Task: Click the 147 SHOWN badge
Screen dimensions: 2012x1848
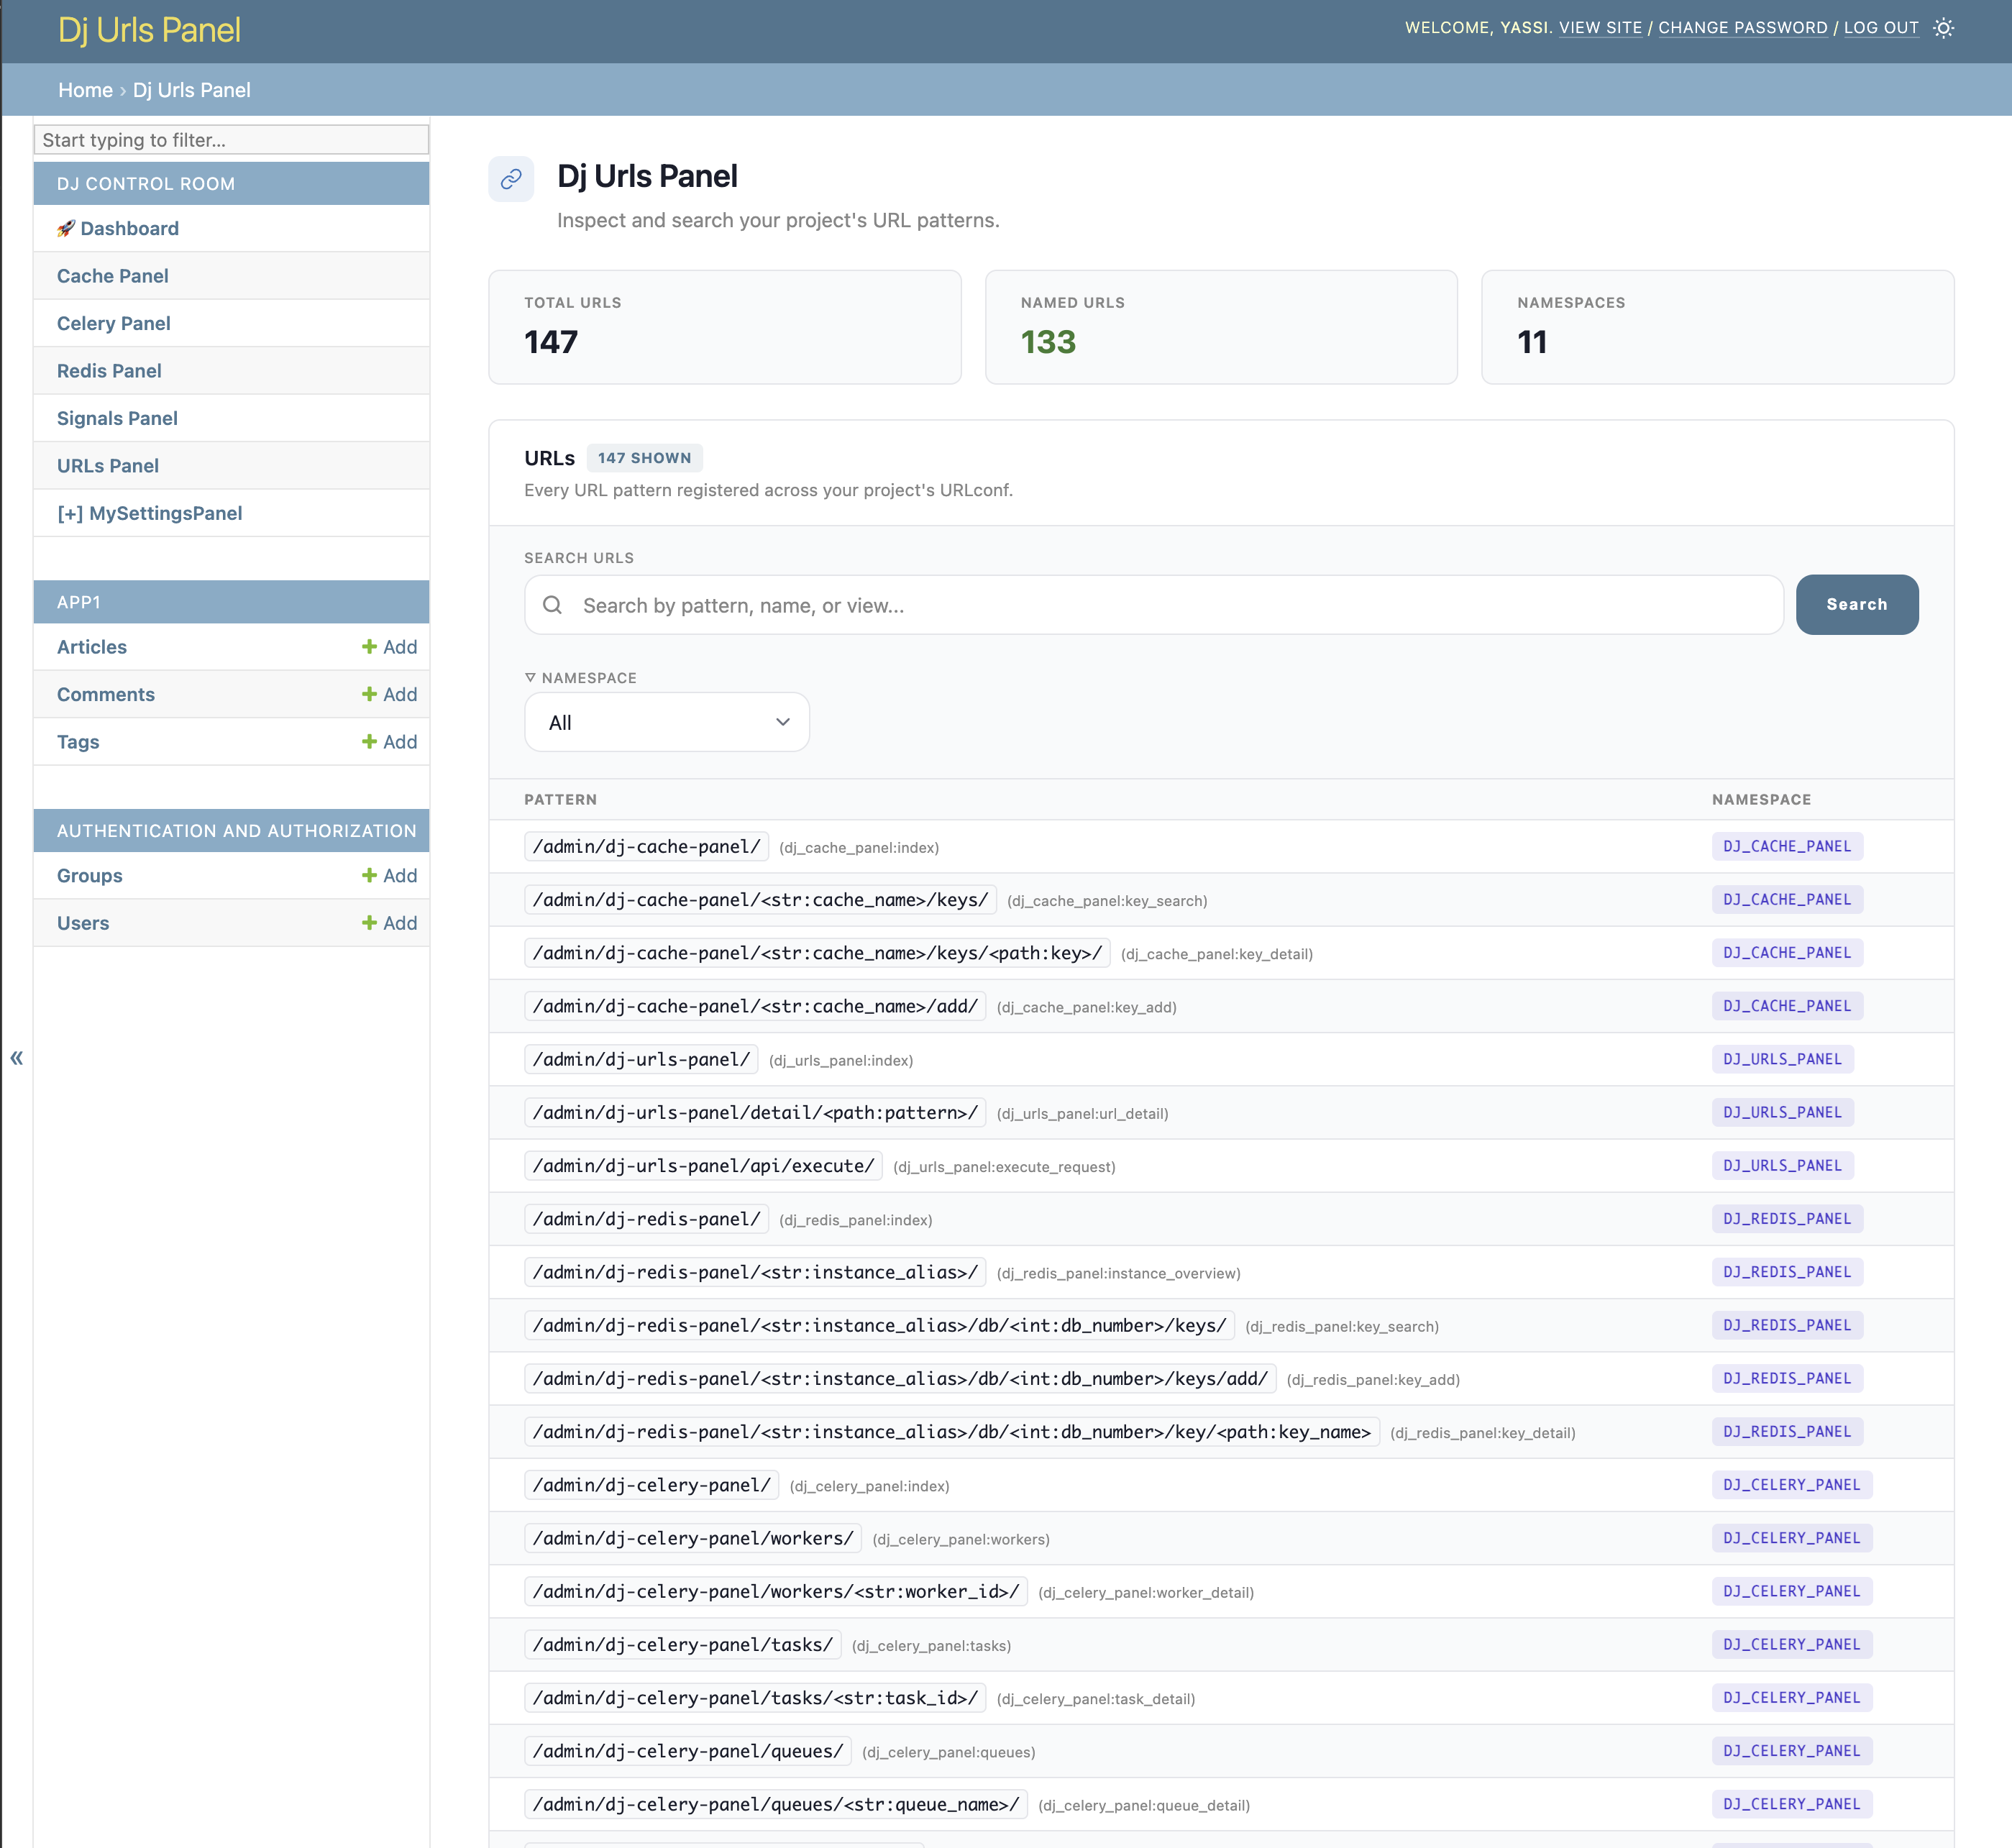Action: tap(645, 458)
